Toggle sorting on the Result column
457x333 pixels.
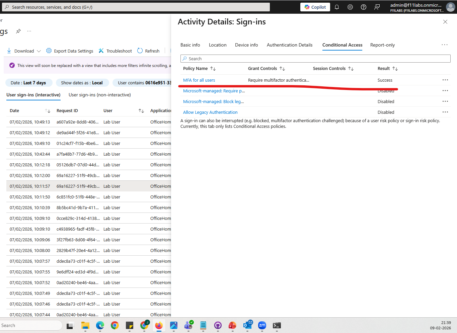pyautogui.click(x=394, y=68)
